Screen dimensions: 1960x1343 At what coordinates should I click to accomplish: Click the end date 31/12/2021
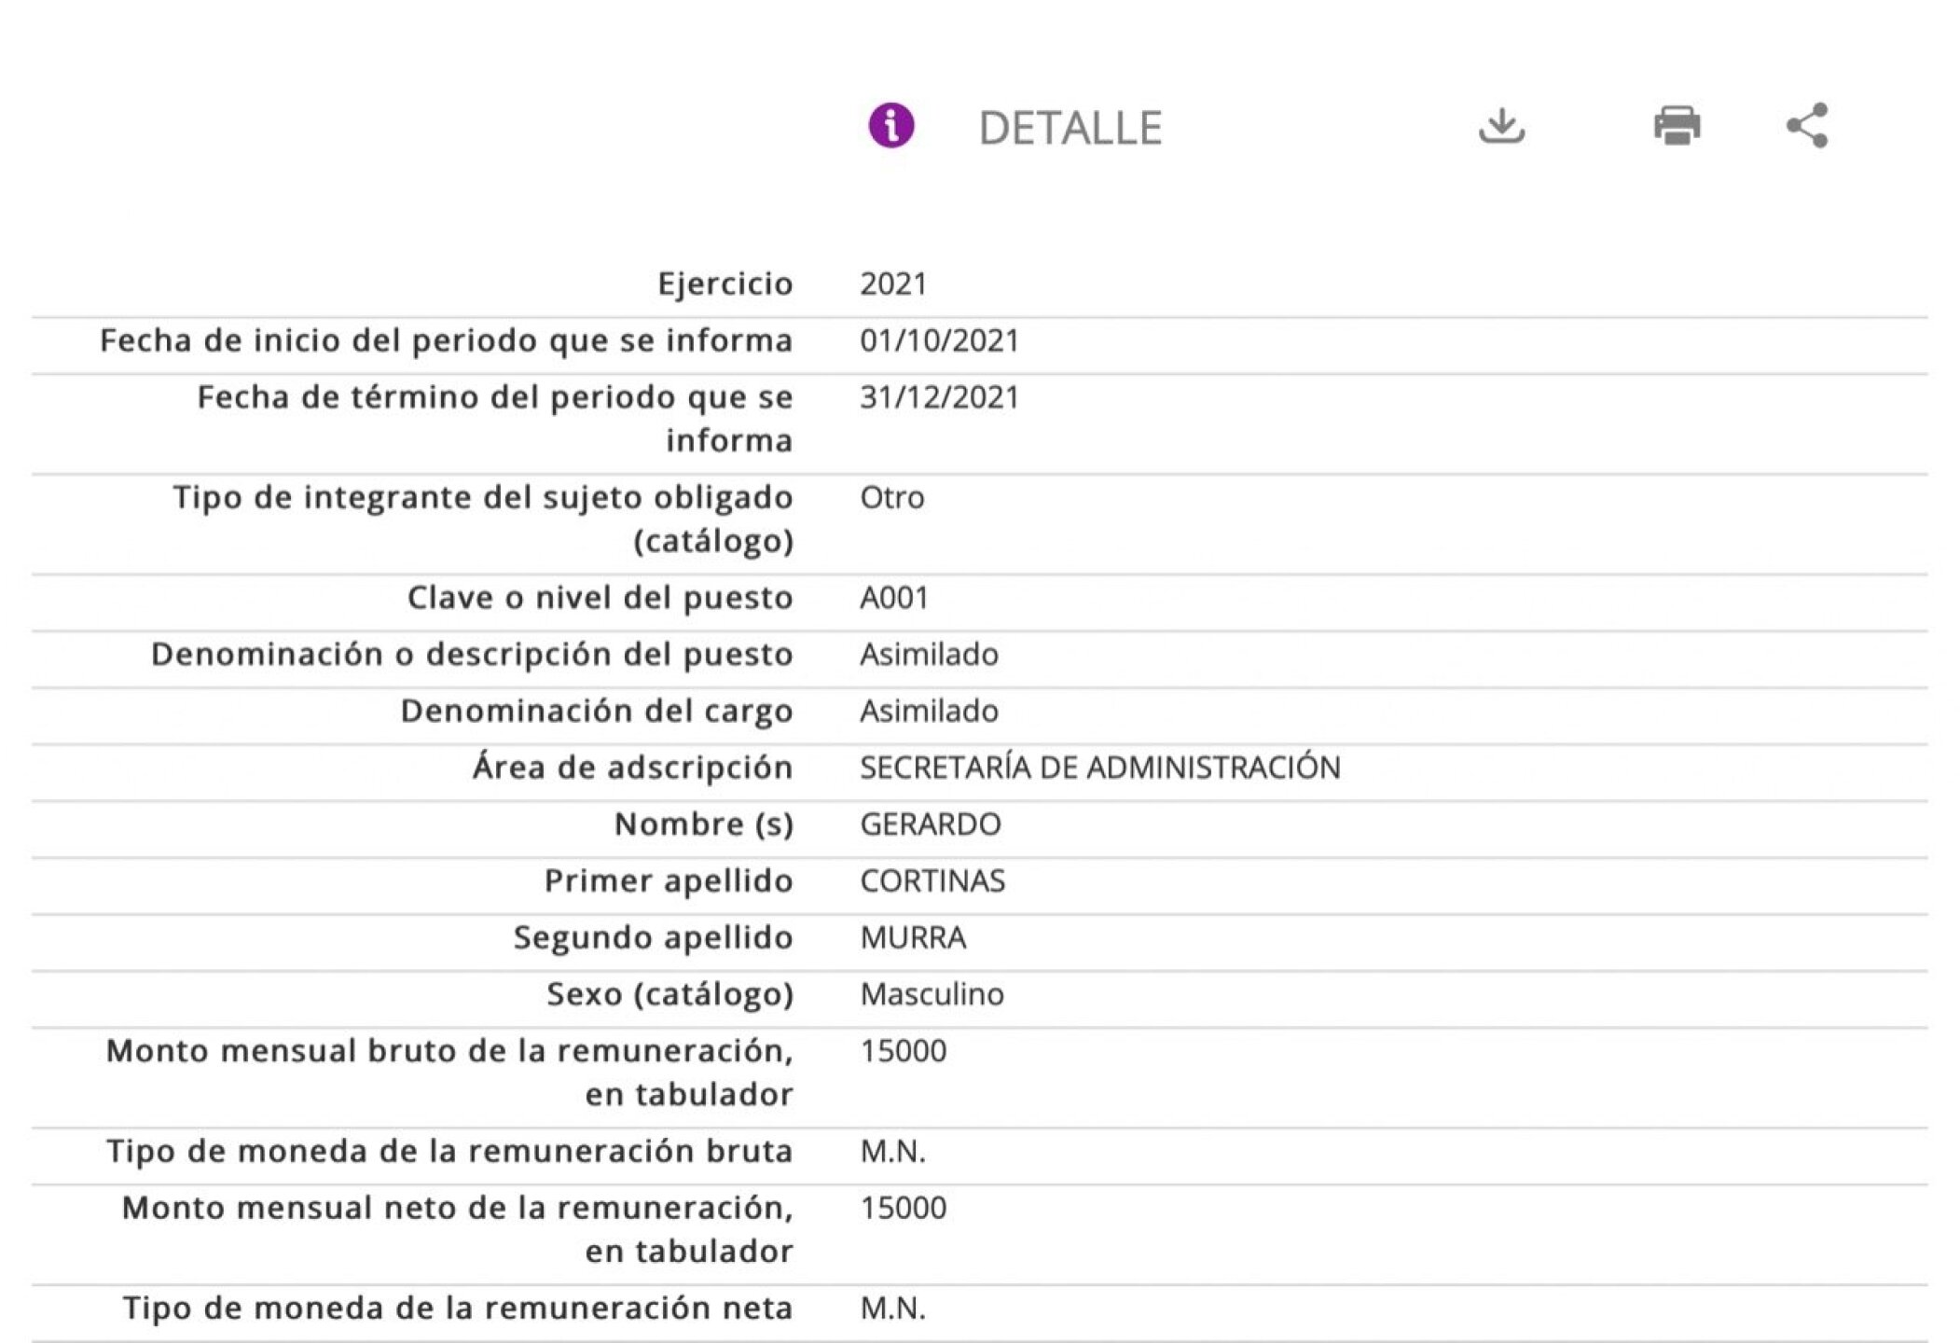[x=939, y=397]
